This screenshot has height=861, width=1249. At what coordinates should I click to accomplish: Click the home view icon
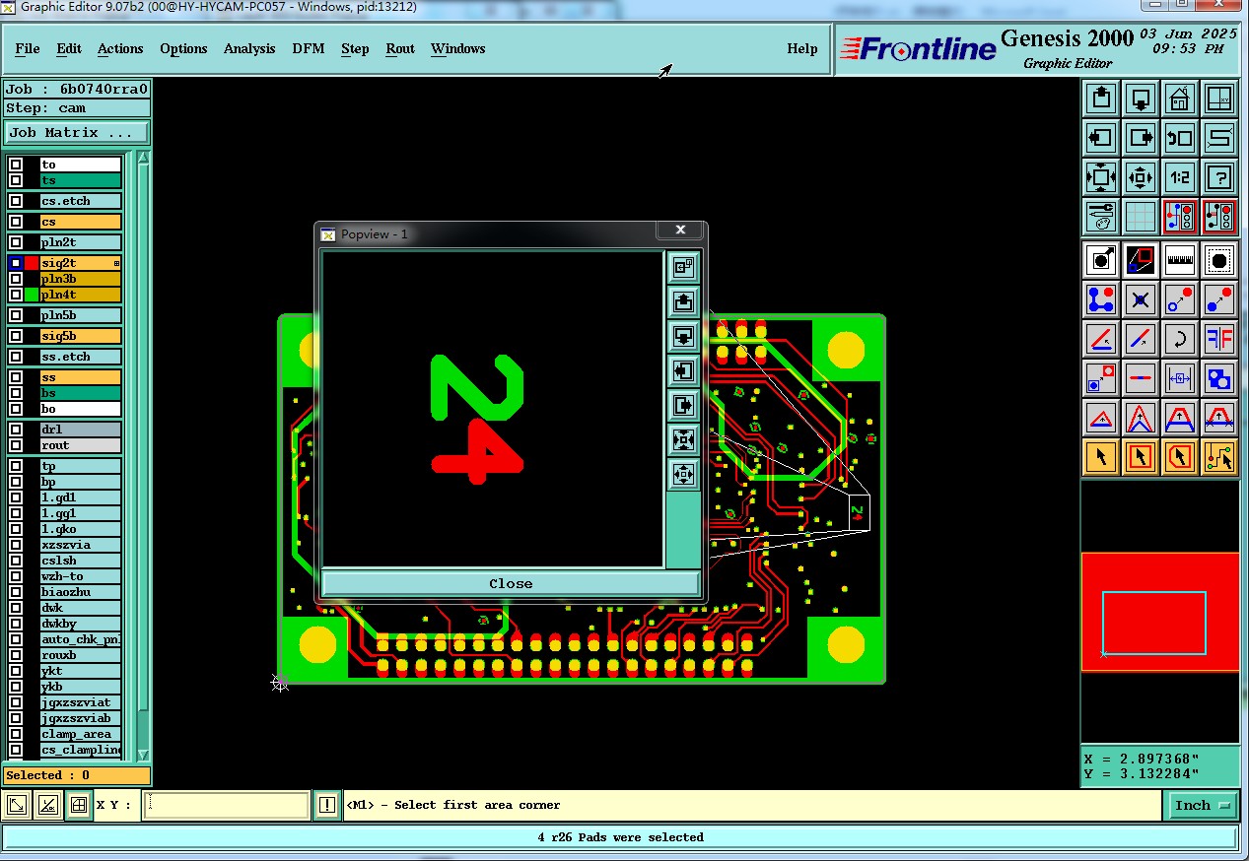tap(1180, 99)
